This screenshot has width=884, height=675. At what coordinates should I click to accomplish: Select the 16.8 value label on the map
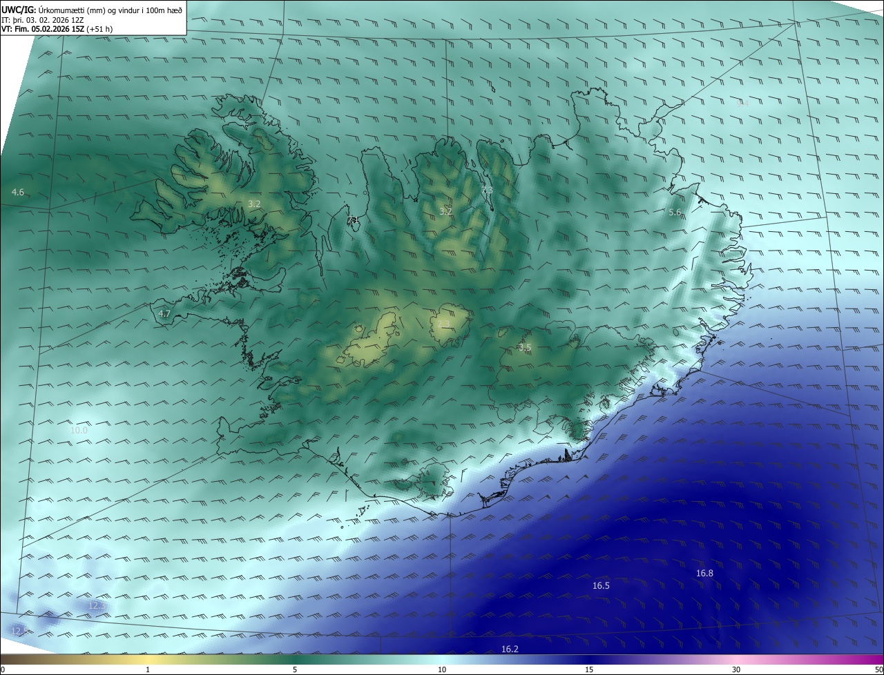[x=704, y=574]
